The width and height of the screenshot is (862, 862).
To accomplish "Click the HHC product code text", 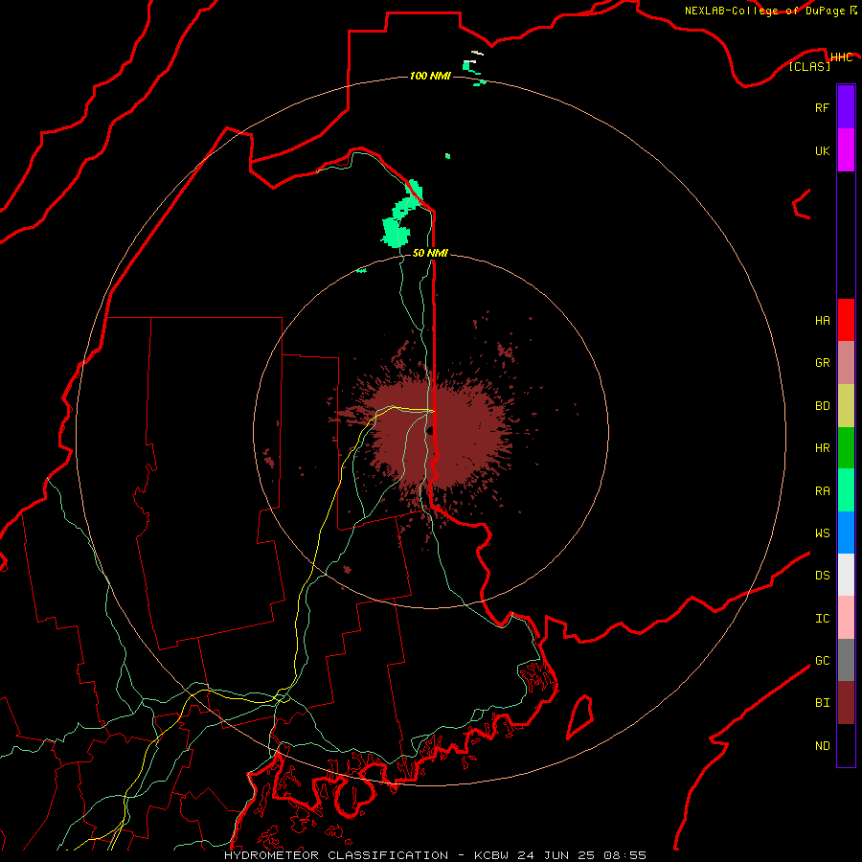I will point(841,57).
